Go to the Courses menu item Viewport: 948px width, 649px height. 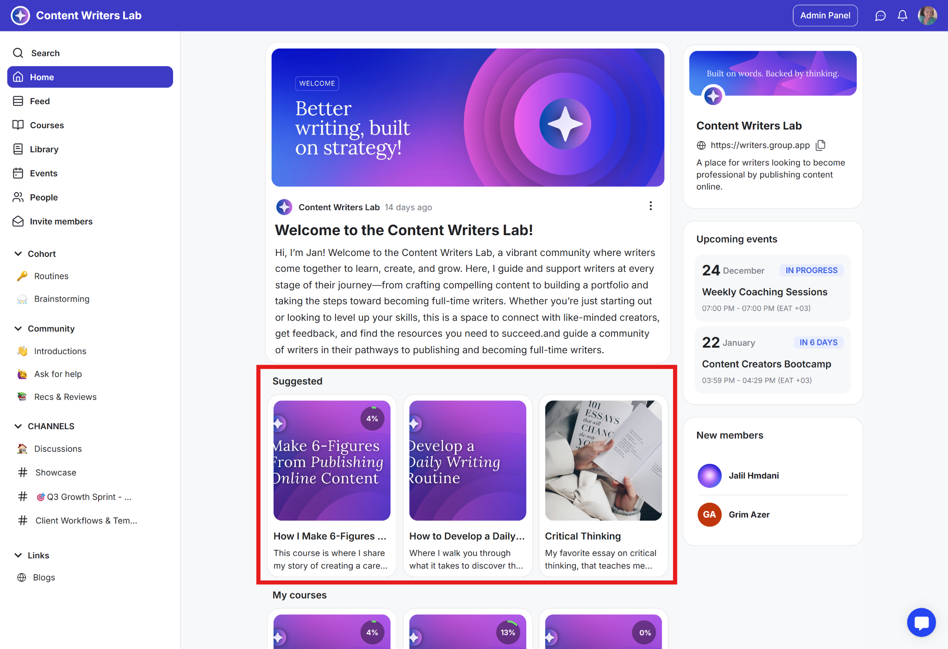[x=47, y=125]
